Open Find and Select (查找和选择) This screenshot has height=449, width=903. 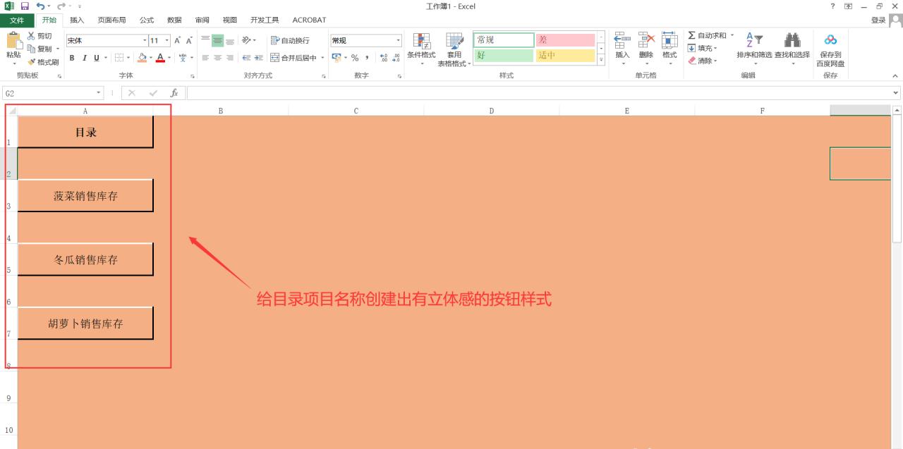click(x=792, y=49)
